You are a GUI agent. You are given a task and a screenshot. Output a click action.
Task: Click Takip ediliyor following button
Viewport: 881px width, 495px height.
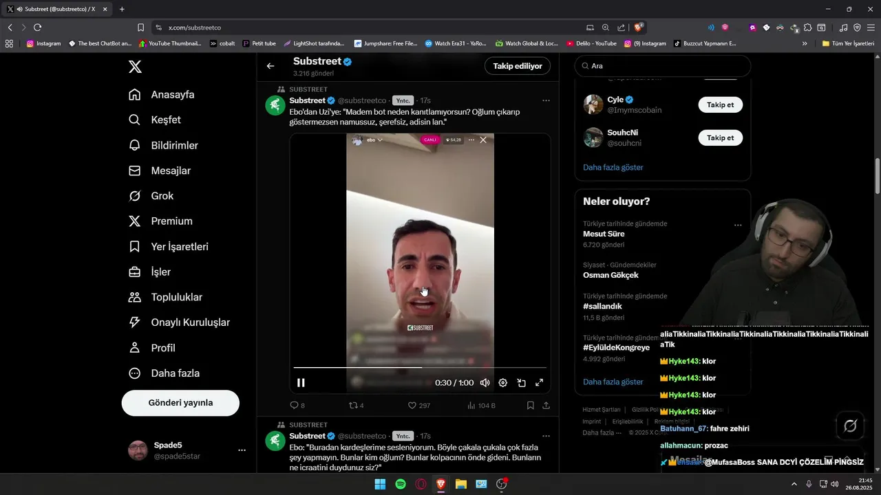click(x=518, y=66)
